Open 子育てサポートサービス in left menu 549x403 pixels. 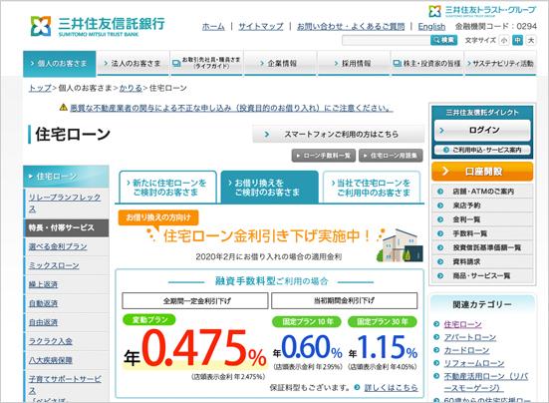pos(65,384)
